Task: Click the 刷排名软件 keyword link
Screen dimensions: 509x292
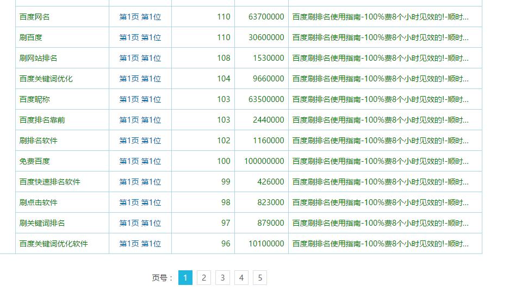Action: pyautogui.click(x=38, y=141)
